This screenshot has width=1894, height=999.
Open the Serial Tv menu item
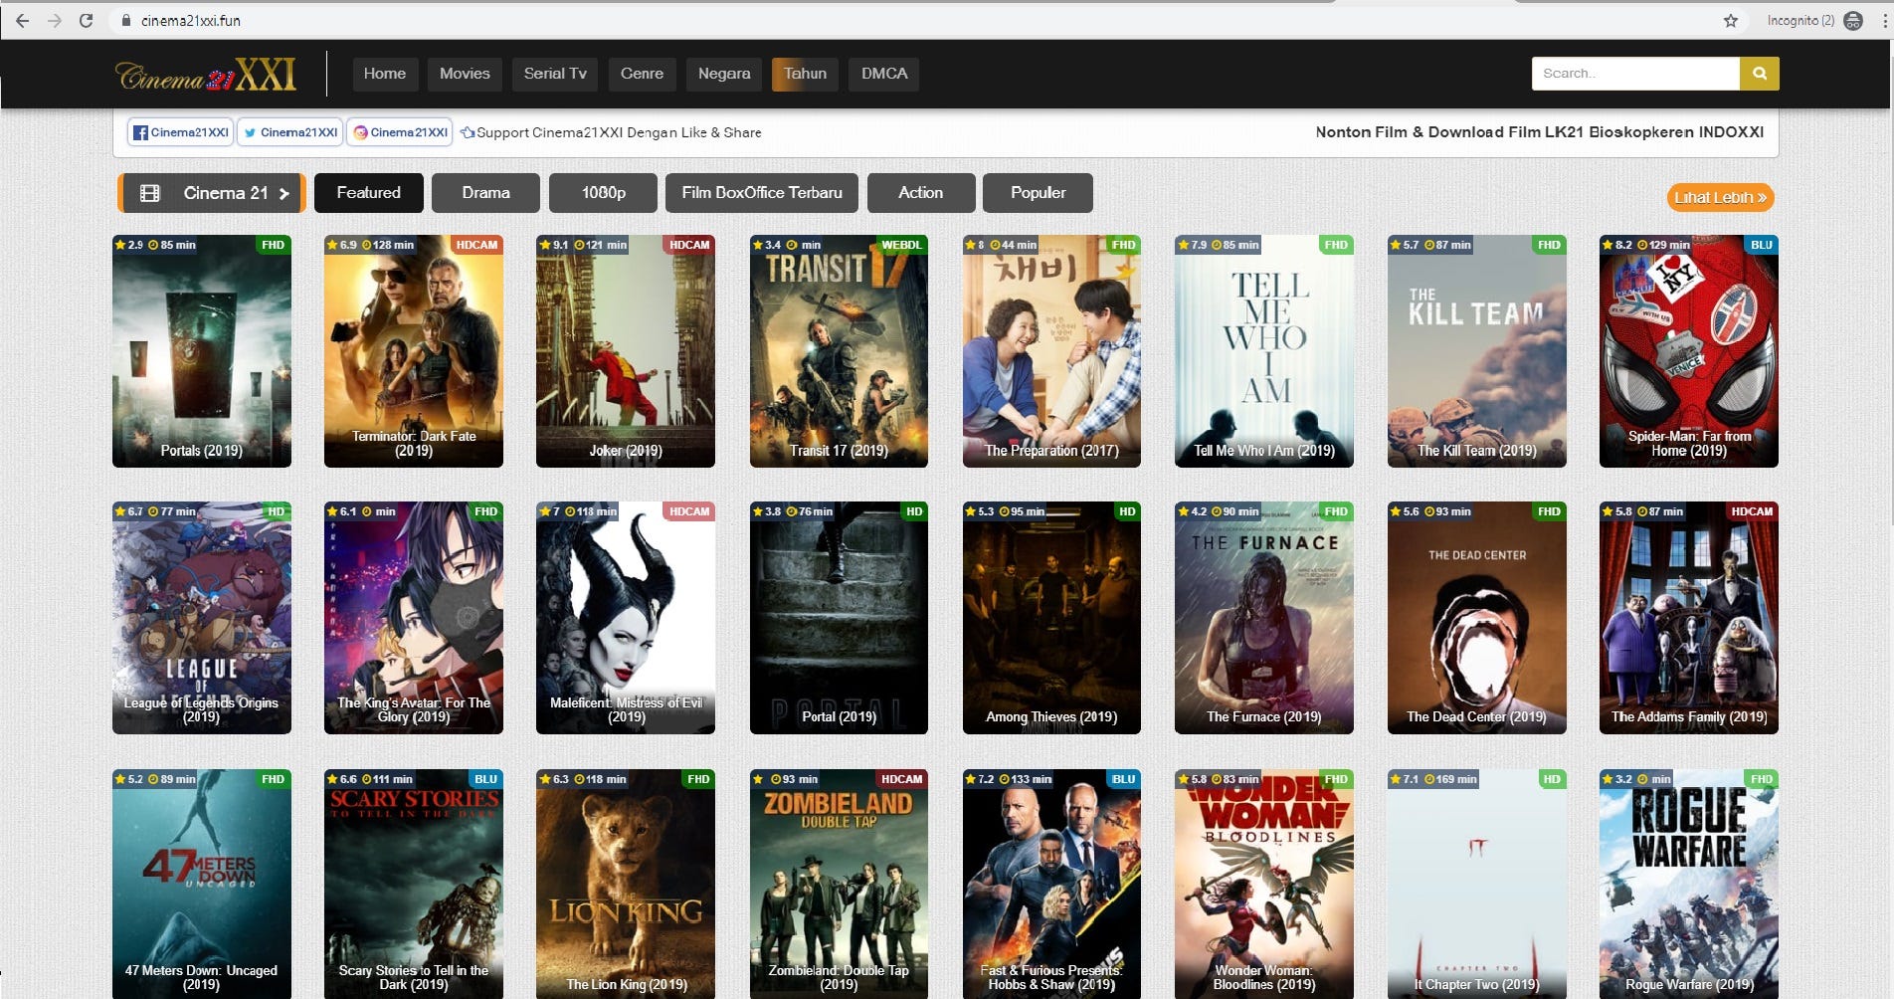[555, 74]
